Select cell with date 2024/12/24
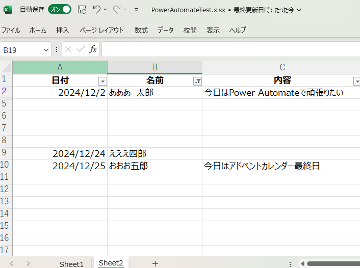This screenshot has height=268, width=360. [x=60, y=154]
